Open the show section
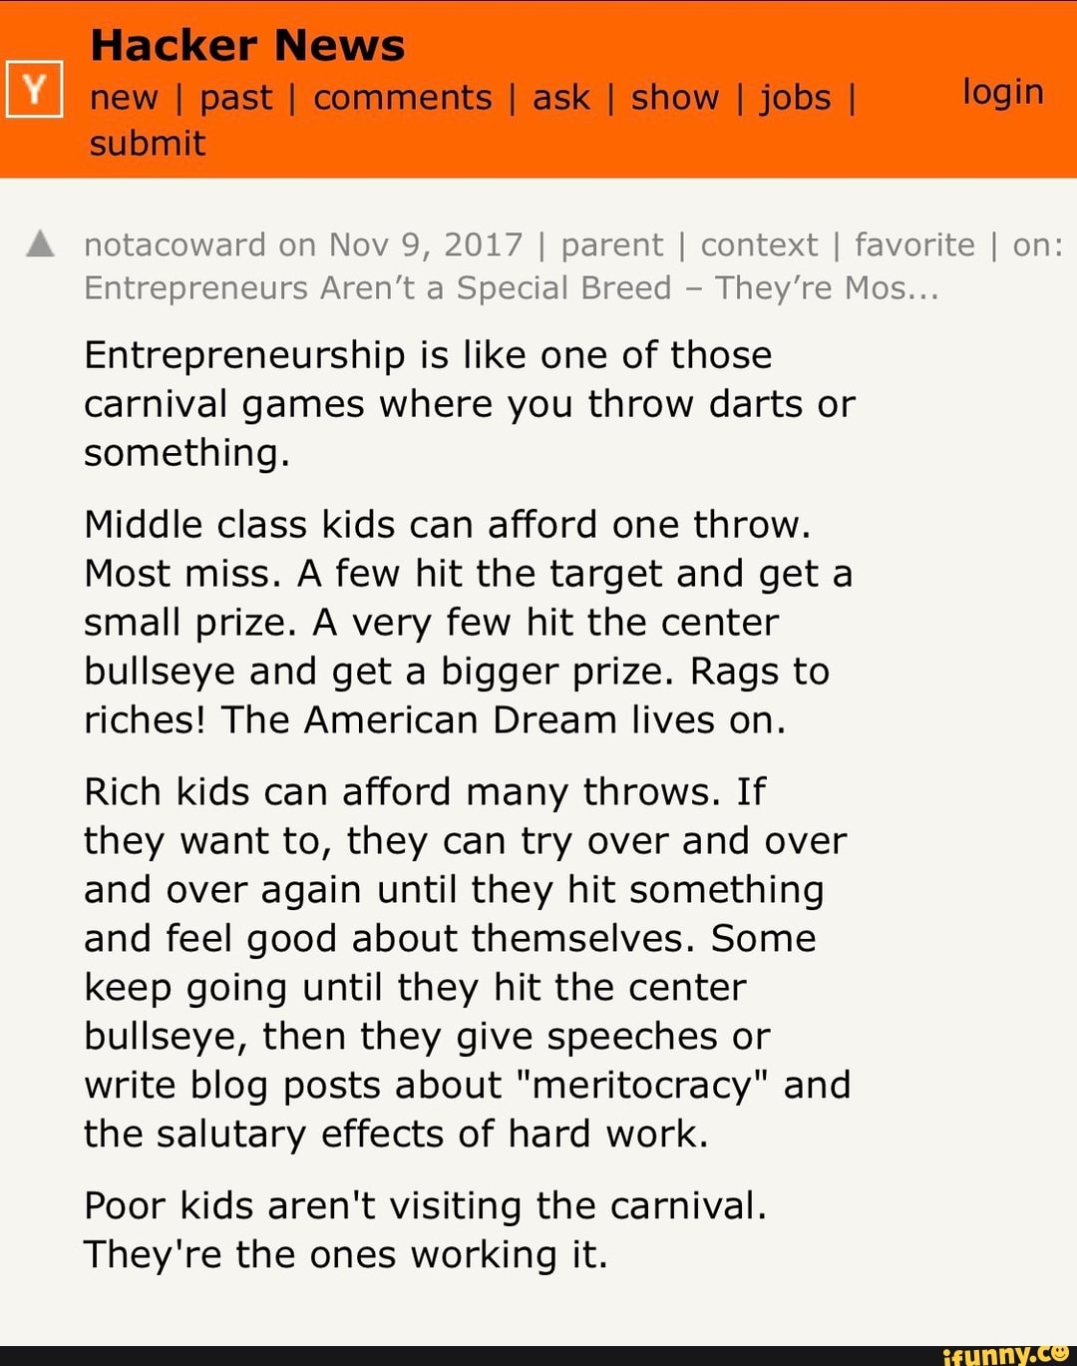 (675, 98)
